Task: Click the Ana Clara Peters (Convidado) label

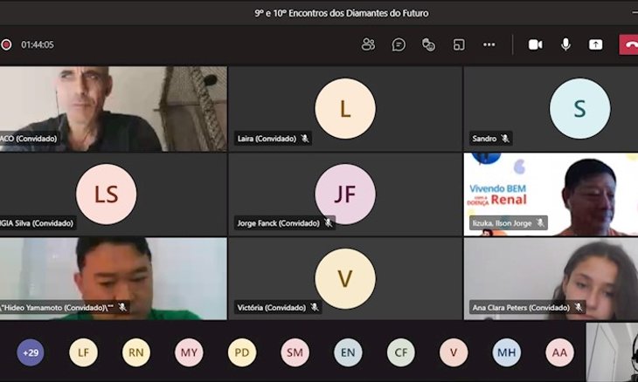Action: [521, 307]
